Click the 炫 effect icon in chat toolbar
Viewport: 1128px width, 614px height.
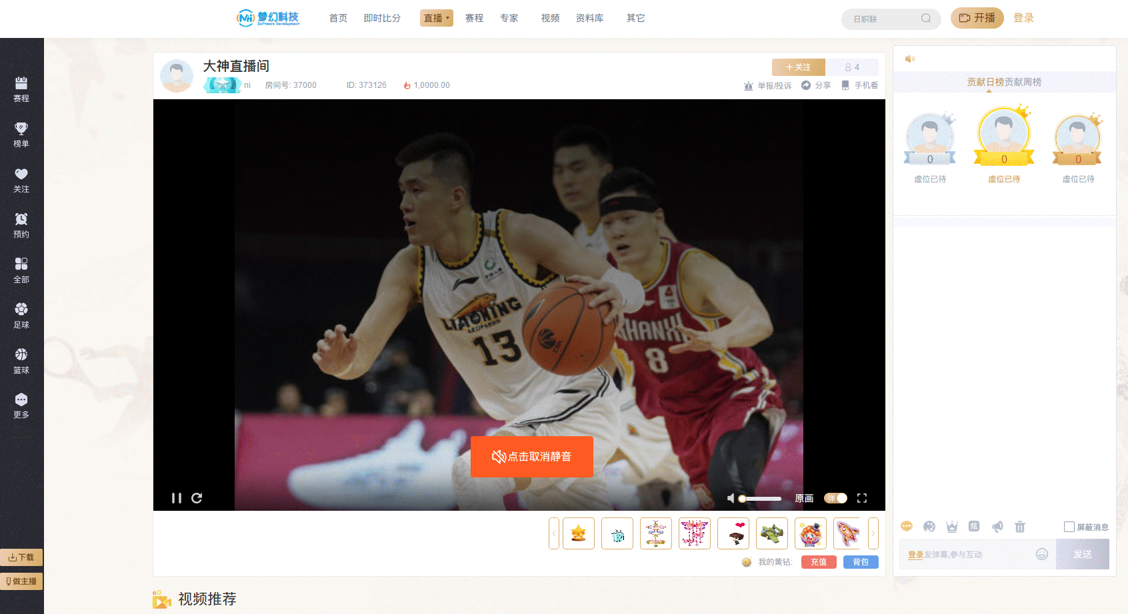click(974, 526)
